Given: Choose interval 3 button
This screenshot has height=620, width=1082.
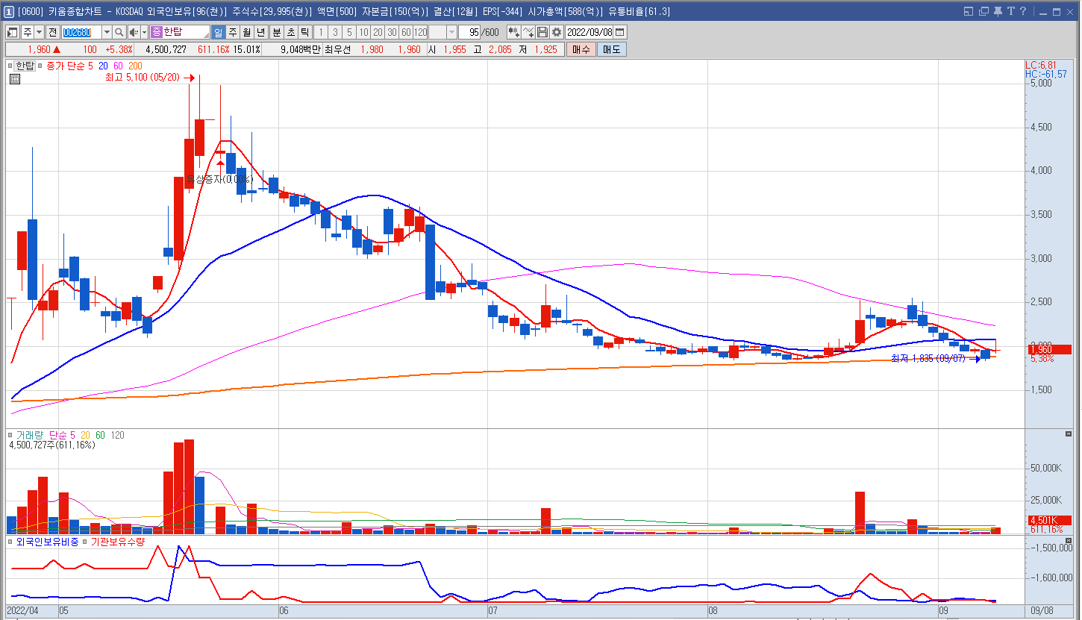Looking at the screenshot, I should coord(335,32).
